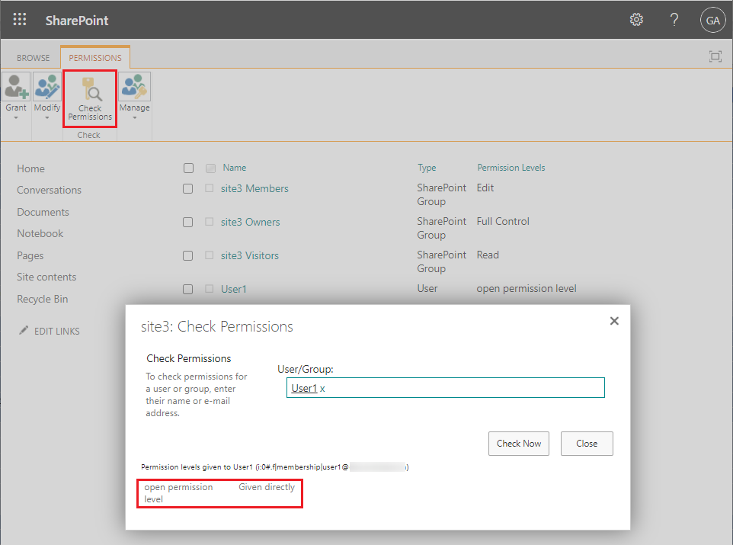Image resolution: width=733 pixels, height=545 pixels.
Task: Check the User1 row checkbox
Action: point(188,289)
